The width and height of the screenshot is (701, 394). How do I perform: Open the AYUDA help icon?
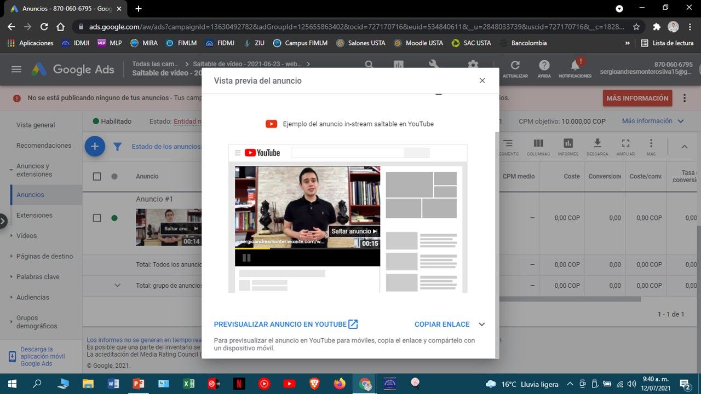544,68
